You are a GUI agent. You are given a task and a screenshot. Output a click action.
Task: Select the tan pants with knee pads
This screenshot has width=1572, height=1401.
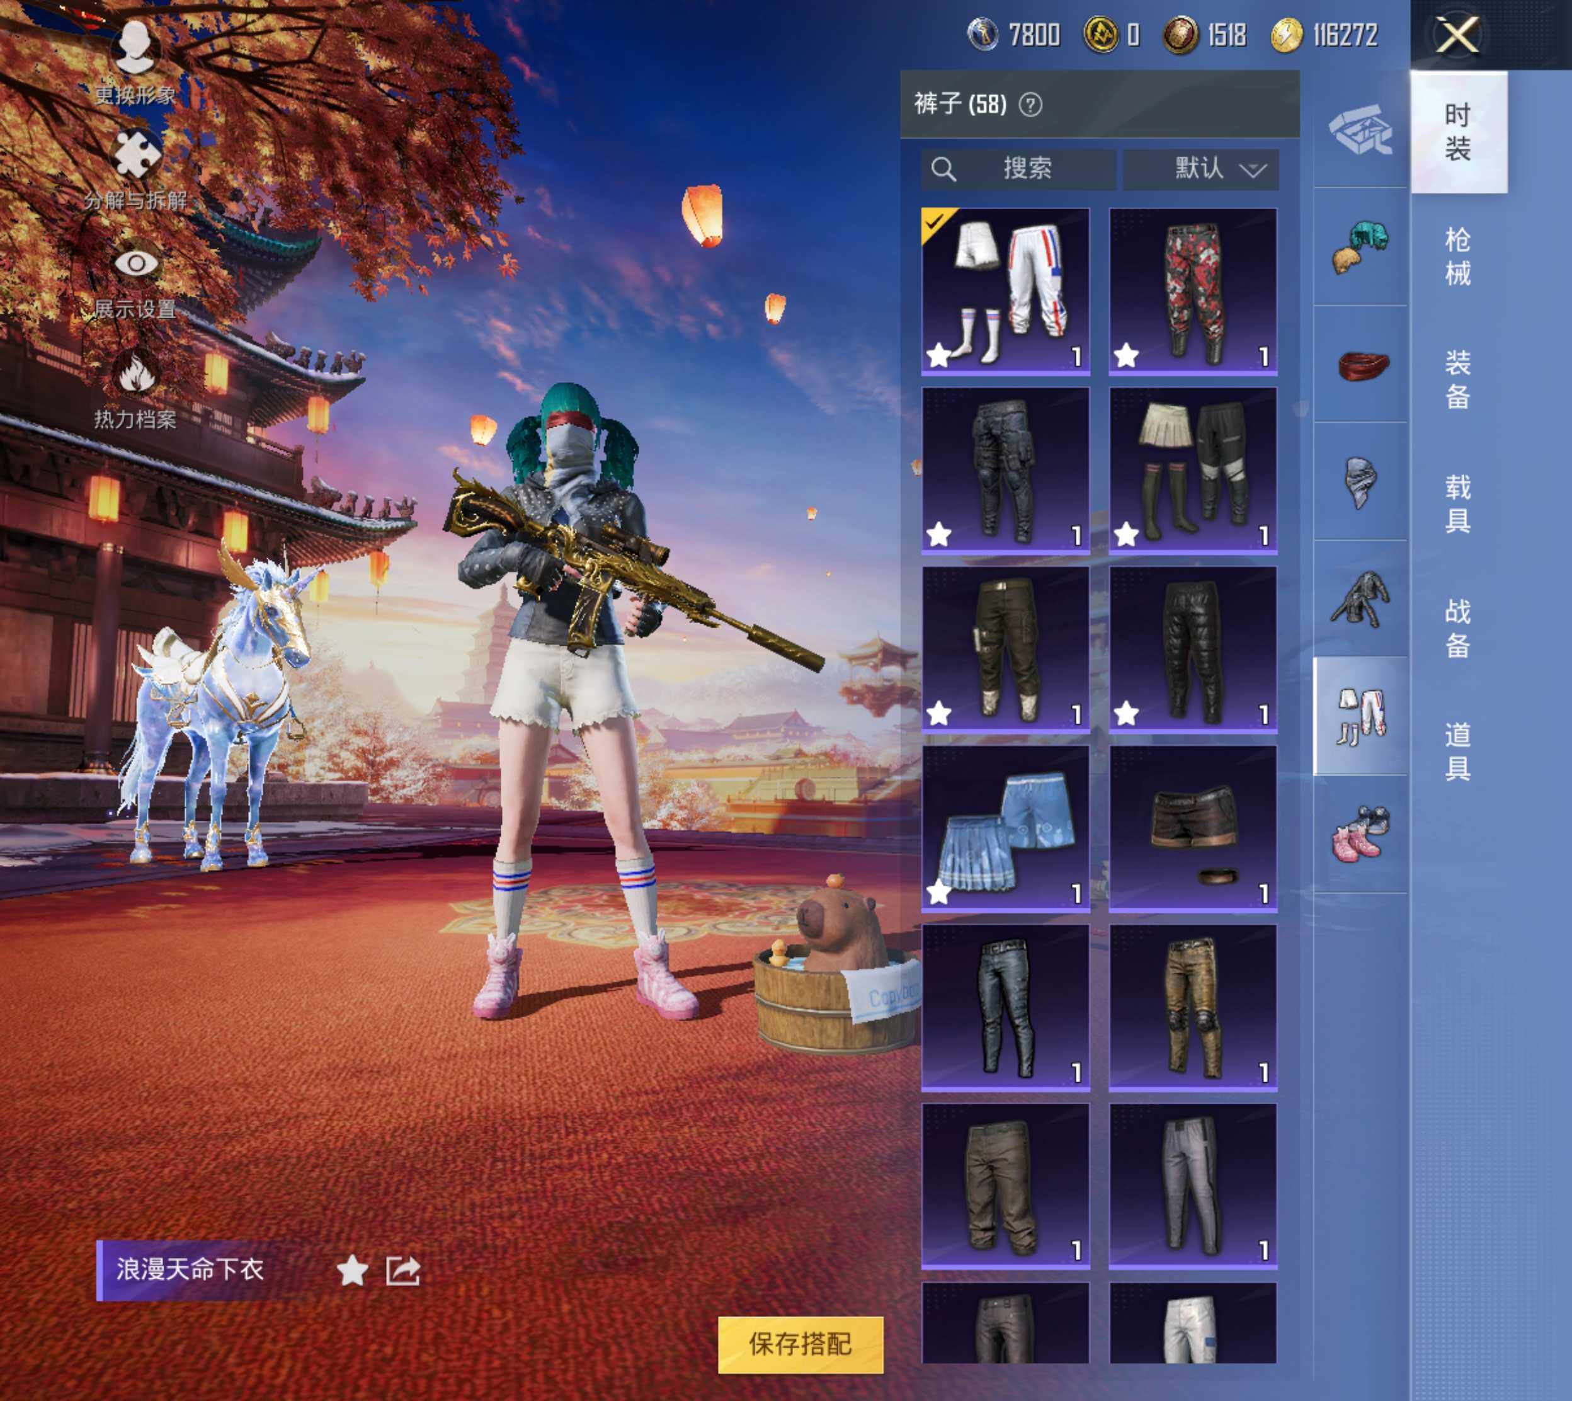[x=1193, y=1008]
